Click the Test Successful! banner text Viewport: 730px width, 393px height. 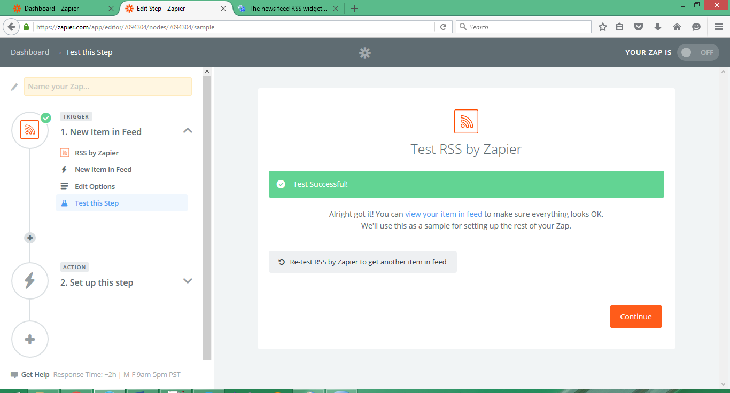321,184
